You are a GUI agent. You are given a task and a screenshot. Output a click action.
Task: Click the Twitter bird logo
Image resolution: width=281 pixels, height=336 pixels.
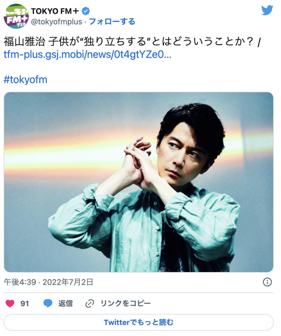pyautogui.click(x=267, y=10)
